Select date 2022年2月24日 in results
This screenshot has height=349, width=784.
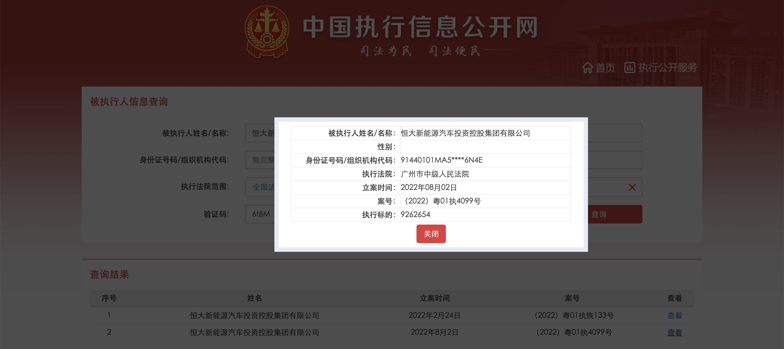click(x=434, y=316)
